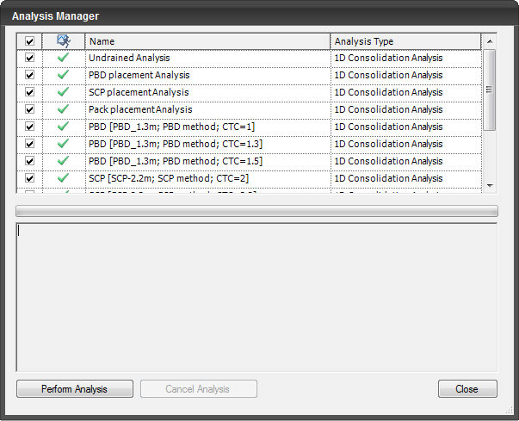Click the analysis status column header icon
This screenshot has height=421, width=519.
(x=64, y=41)
